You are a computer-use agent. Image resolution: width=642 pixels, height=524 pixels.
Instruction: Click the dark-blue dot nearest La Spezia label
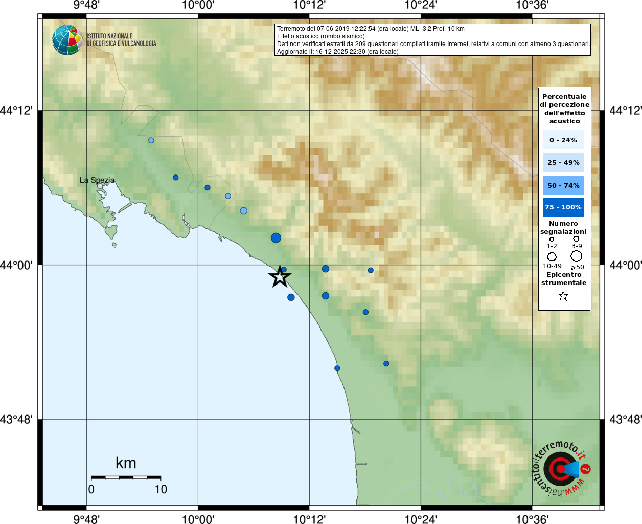(175, 178)
